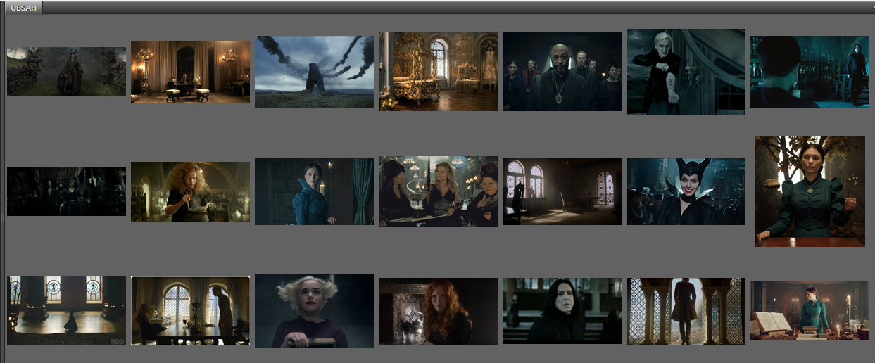Open HBO-watermarked dark hall thumbnail
This screenshot has width=875, height=363.
66,311
